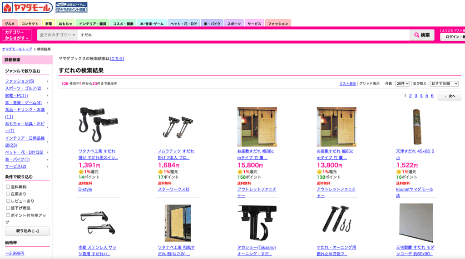Filter by ファッション(5) genre
This screenshot has width=465, height=259.
(20, 81)
